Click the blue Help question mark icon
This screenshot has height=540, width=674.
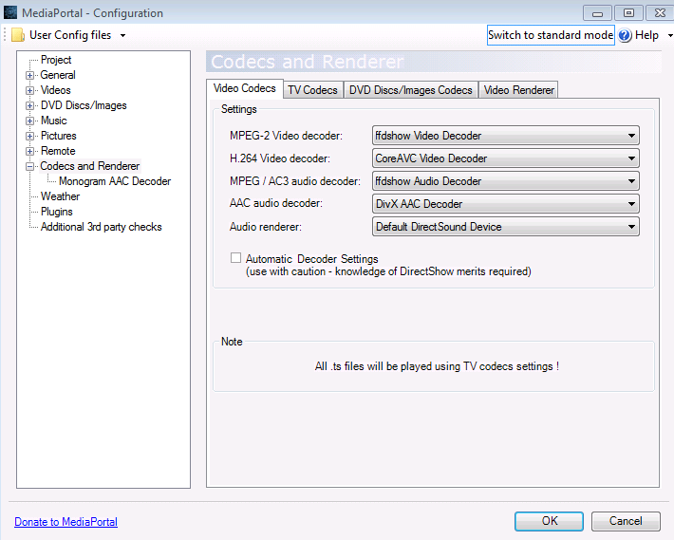point(625,35)
